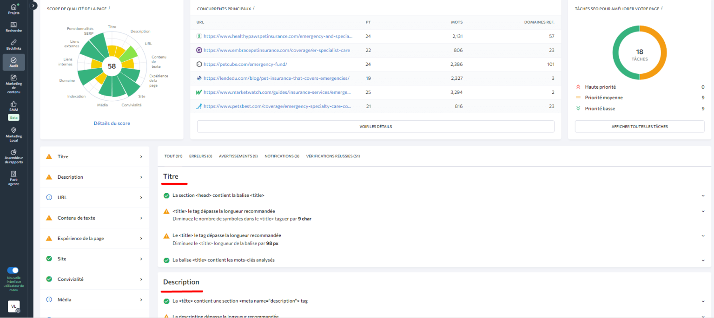Expand the title length warning details
Viewport: 714px width, 318px height.
click(703, 210)
